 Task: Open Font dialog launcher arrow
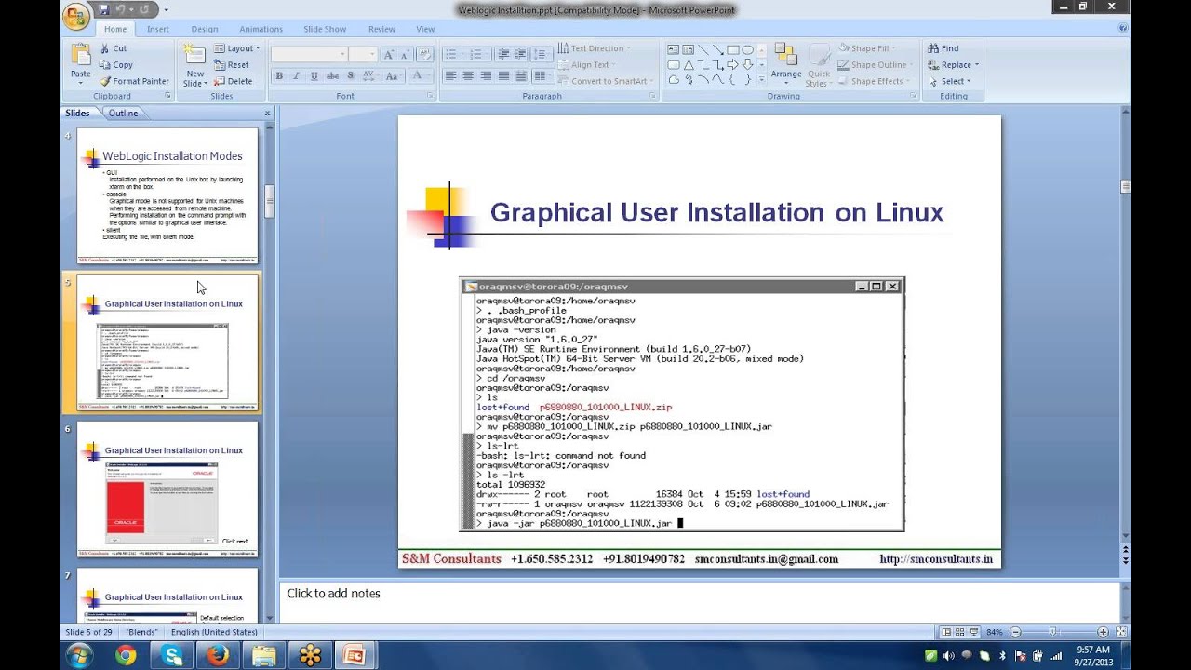click(x=431, y=96)
